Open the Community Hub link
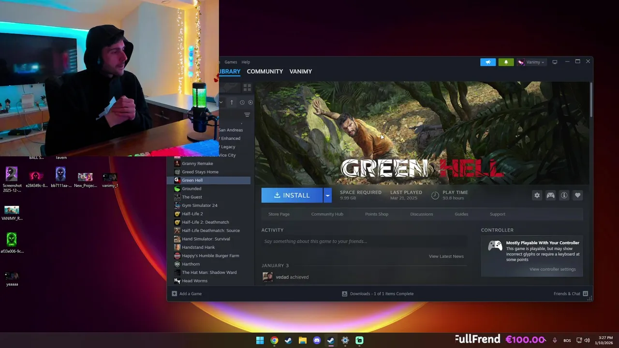 327,214
